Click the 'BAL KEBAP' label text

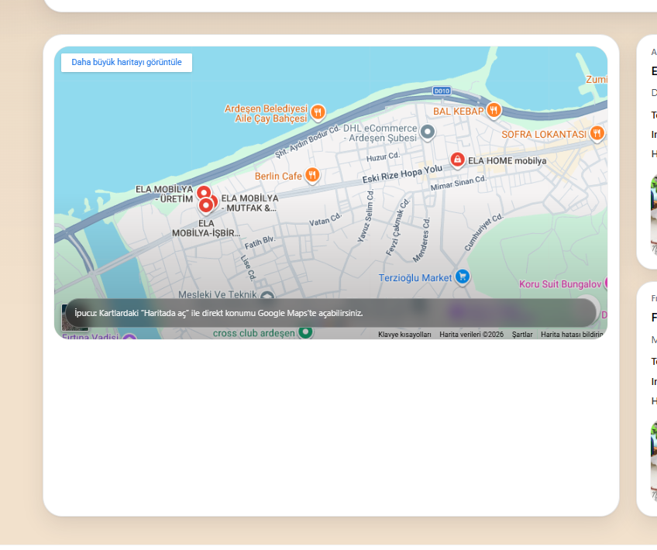(459, 112)
